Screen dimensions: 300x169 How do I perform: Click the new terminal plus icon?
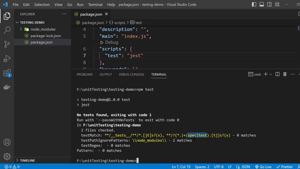[265, 74]
